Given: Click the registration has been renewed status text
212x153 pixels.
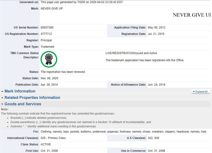Looking at the screenshot, I should (63, 72).
